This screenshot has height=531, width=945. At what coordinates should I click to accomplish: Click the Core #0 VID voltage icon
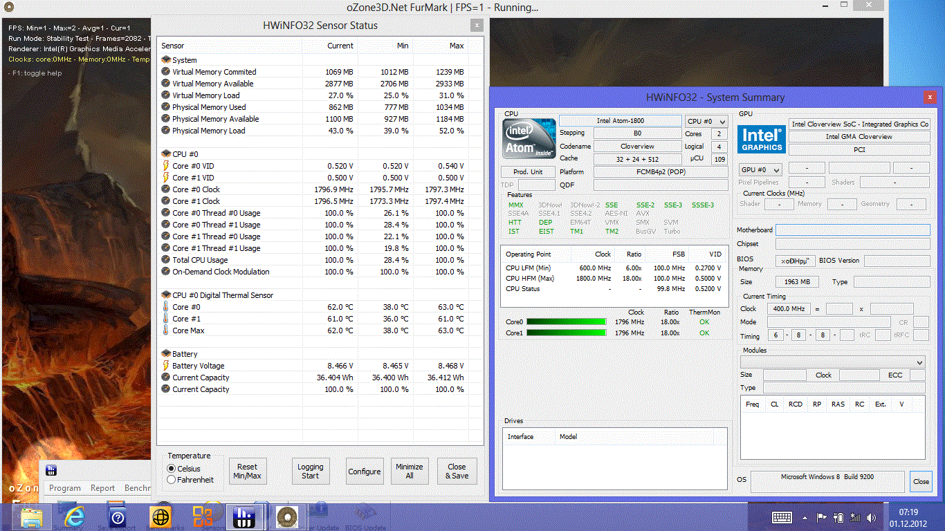pos(166,166)
